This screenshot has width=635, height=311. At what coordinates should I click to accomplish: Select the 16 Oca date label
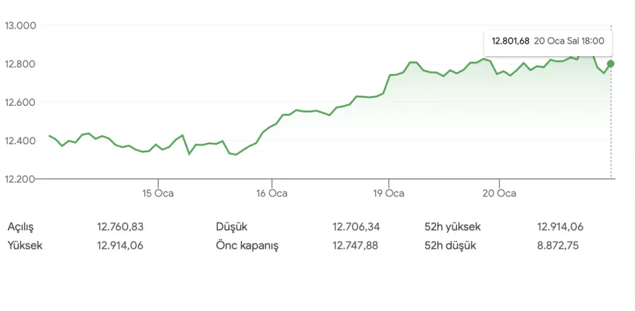(x=273, y=193)
